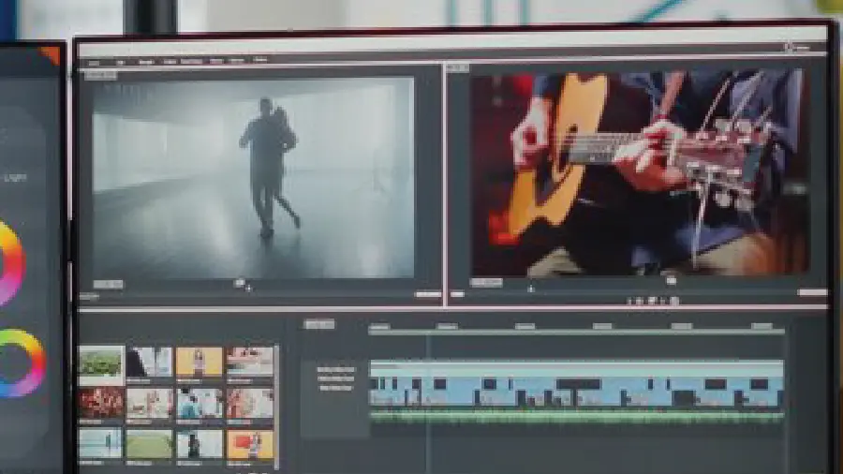Click the upper color wheel on left monitor

[7, 263]
